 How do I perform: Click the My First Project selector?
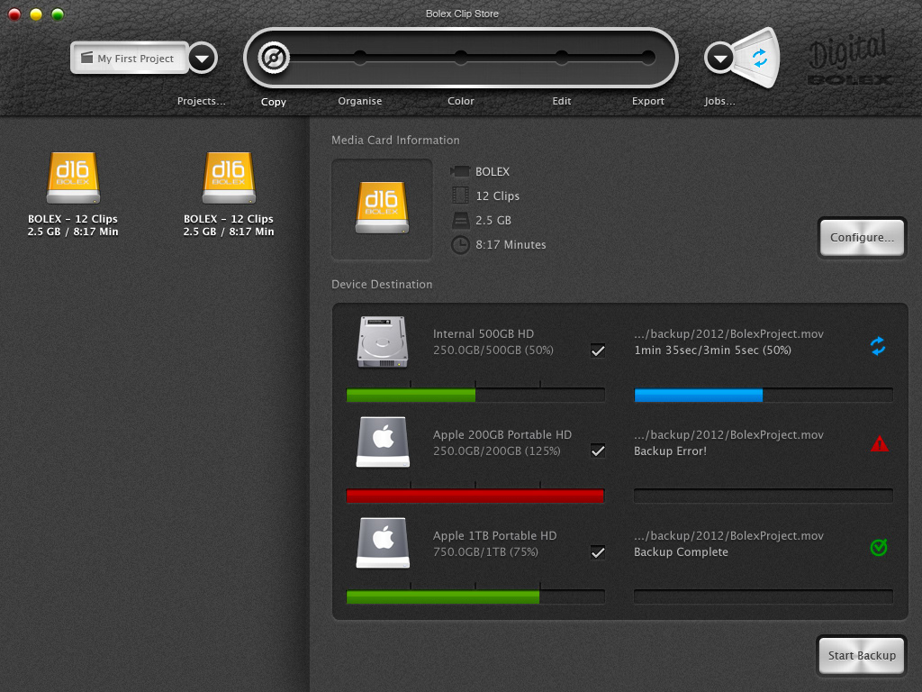click(x=130, y=58)
